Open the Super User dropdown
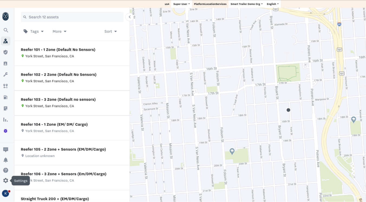 tap(181, 4)
